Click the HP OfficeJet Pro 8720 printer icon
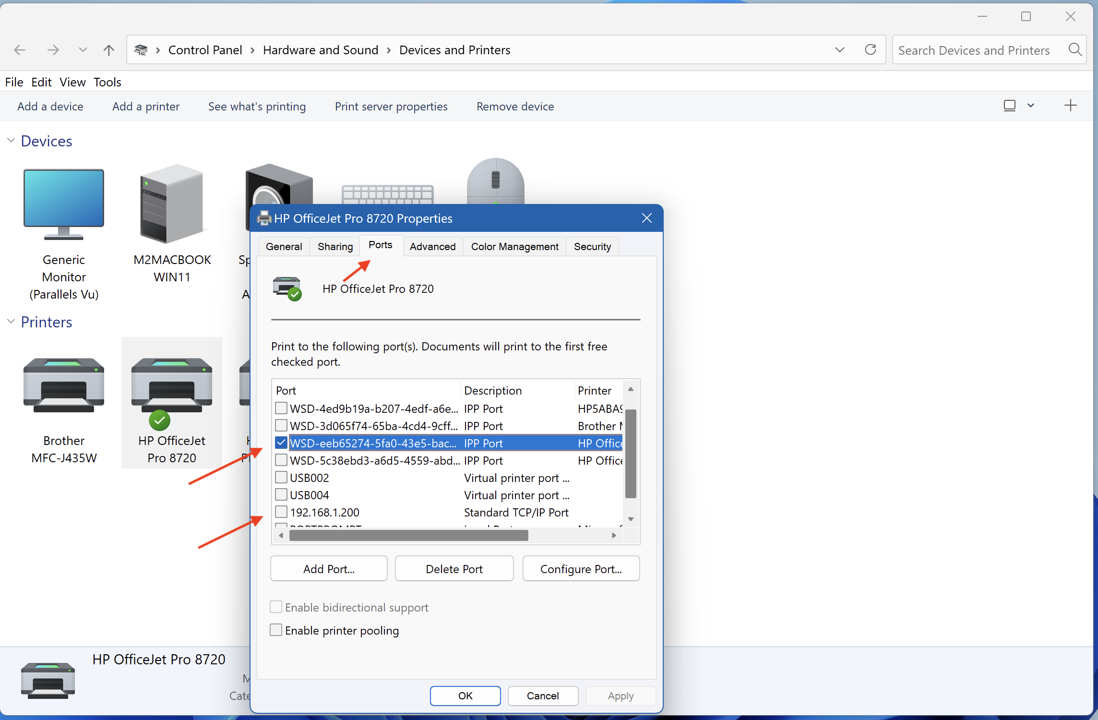 pos(171,385)
